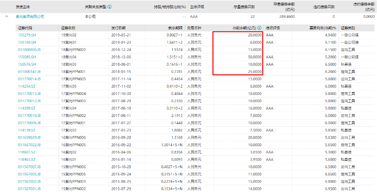Open bond code 031800806.IB
377x192 pixels.
pyautogui.click(x=29, y=50)
